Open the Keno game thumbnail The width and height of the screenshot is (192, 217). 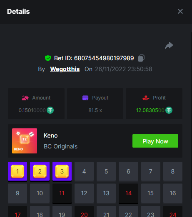click(x=25, y=141)
